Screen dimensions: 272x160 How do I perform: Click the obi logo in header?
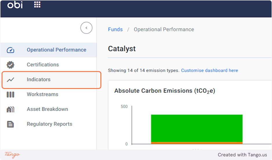[15, 5]
